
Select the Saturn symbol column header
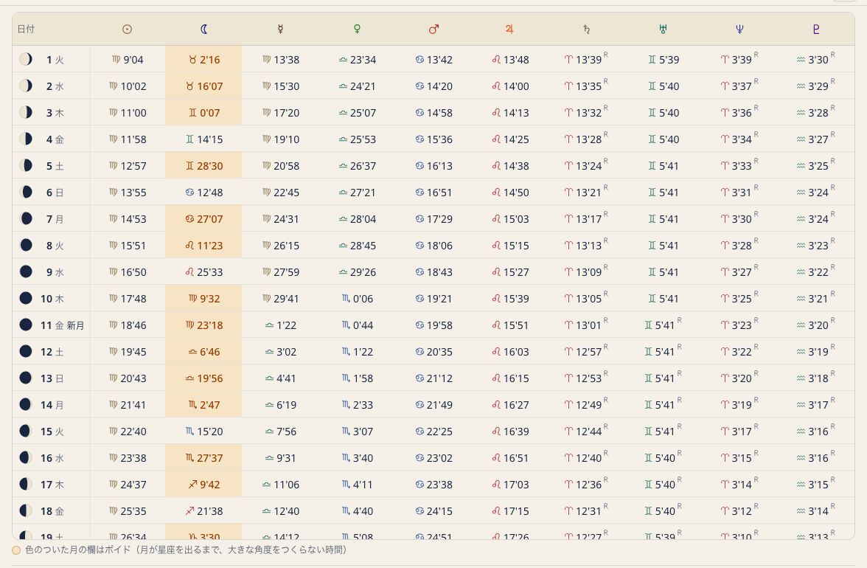point(587,30)
